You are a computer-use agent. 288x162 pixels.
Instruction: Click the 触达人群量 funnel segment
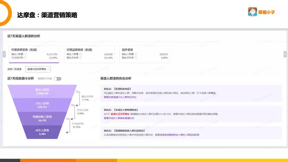(42, 91)
